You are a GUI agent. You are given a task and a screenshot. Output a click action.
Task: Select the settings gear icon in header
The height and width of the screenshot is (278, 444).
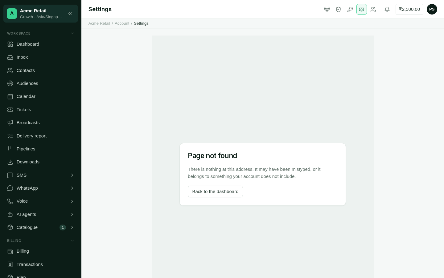[x=362, y=9]
